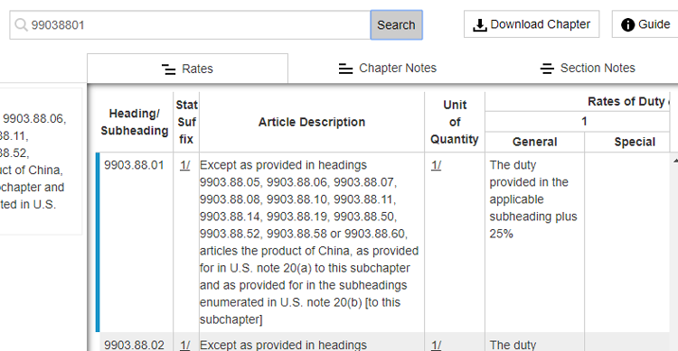Click the Section Notes lines icon

(x=547, y=69)
